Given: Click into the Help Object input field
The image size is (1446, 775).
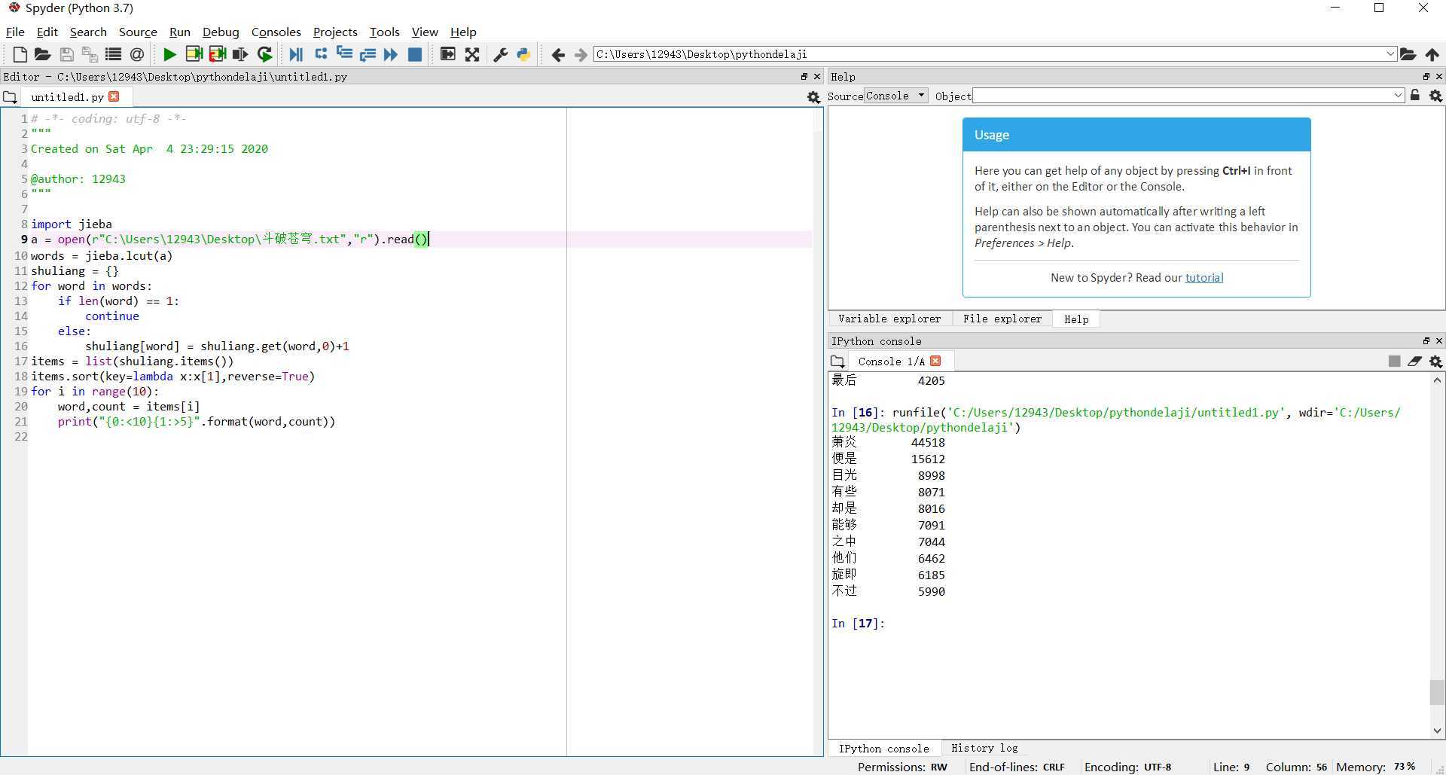Looking at the screenshot, I should (1182, 96).
